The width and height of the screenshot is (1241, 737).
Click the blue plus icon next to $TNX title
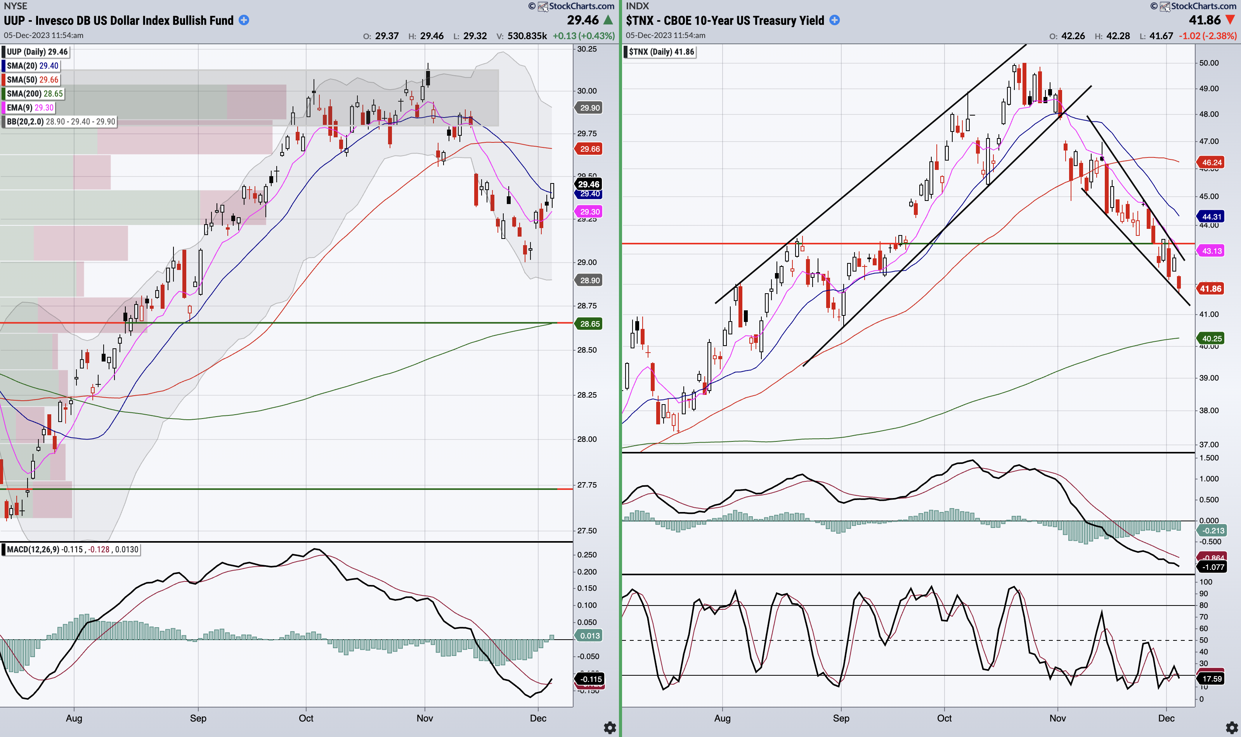[835, 20]
